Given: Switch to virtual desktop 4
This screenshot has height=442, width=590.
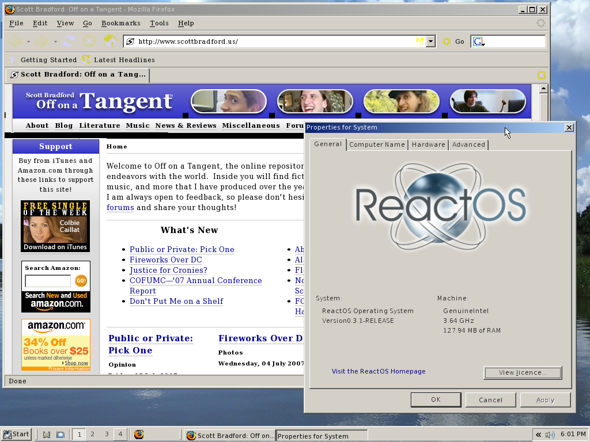Looking at the screenshot, I should pyautogui.click(x=120, y=435).
